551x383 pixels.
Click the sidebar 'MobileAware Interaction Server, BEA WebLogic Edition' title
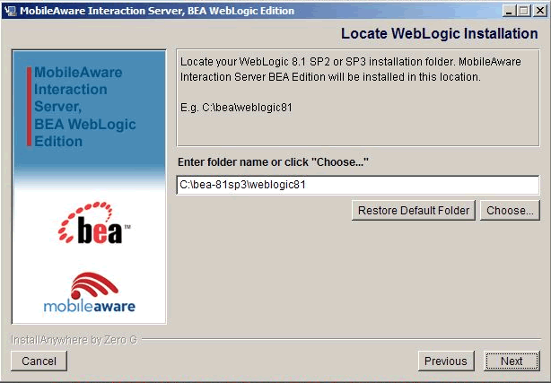click(x=84, y=107)
